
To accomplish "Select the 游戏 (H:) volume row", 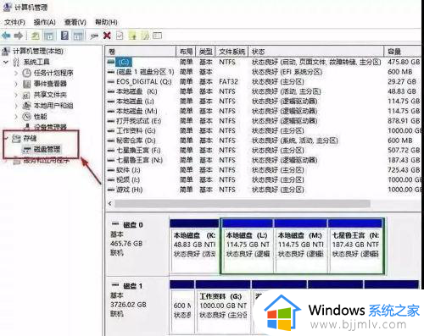I will (x=263, y=190).
